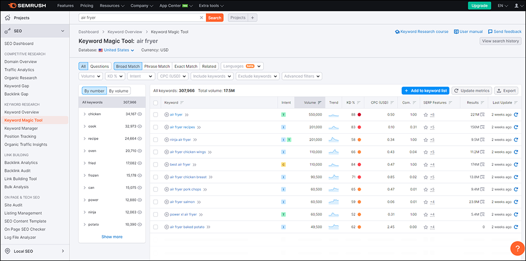Open the user account icon menu
Viewport: 526px width, 261px height.
pyautogui.click(x=518, y=6)
